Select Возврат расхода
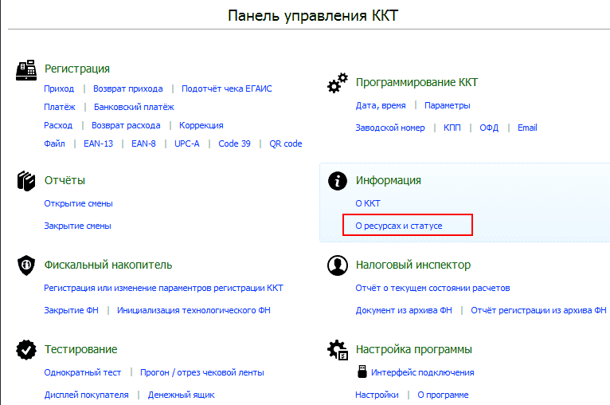 click(126, 125)
